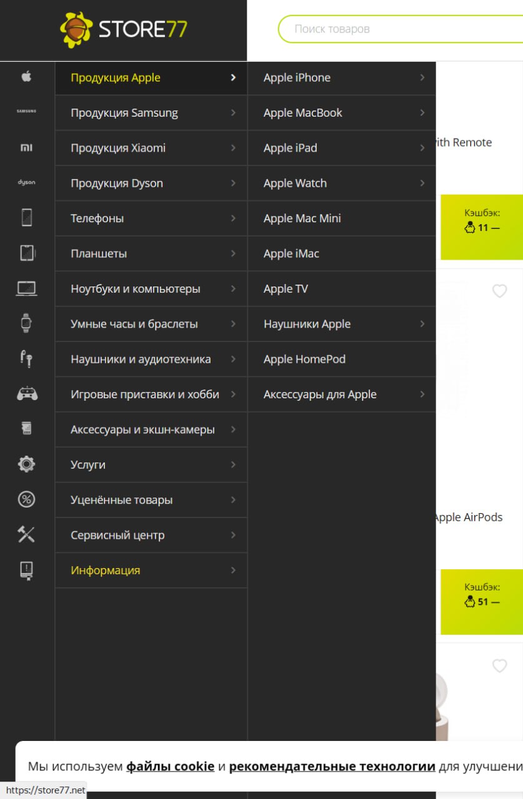Click the Кэшбэк 11 badge
The image size is (523, 799).
pyautogui.click(x=482, y=227)
